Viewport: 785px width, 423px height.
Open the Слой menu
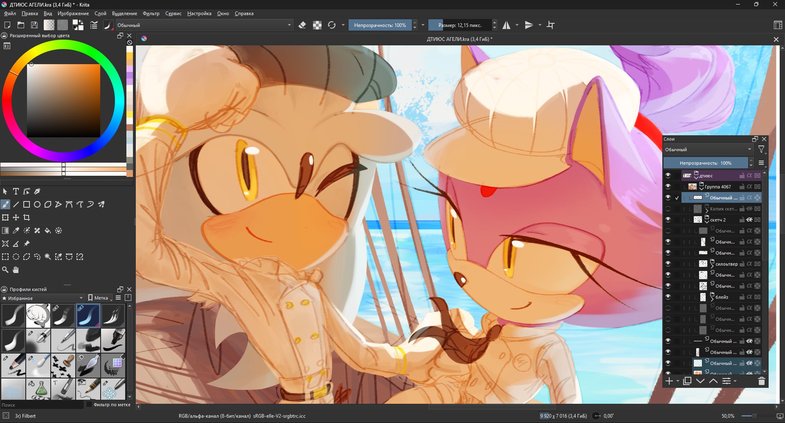pos(100,13)
